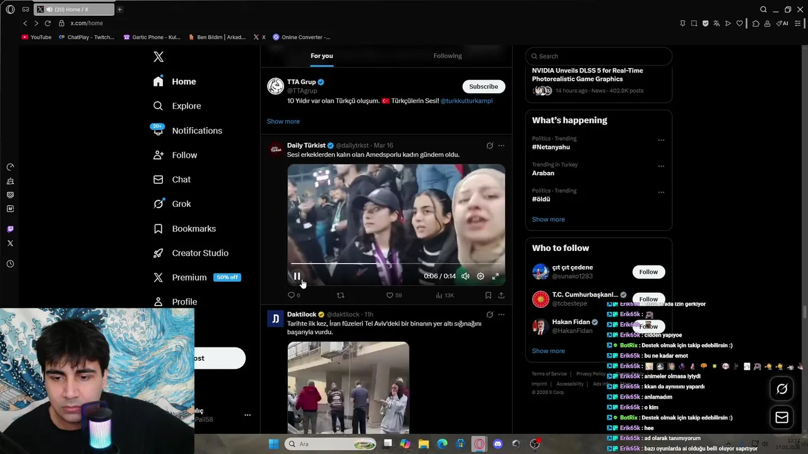808x454 pixels.
Task: Go to Home in sidebar
Action: 175,81
